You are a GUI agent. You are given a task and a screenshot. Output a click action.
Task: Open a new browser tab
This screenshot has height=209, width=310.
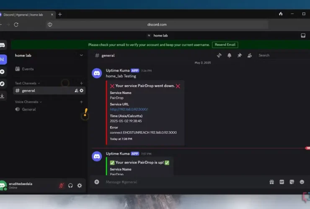(60, 14)
